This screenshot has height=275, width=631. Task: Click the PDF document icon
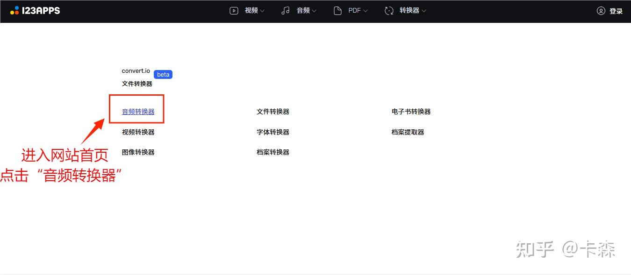(x=337, y=10)
